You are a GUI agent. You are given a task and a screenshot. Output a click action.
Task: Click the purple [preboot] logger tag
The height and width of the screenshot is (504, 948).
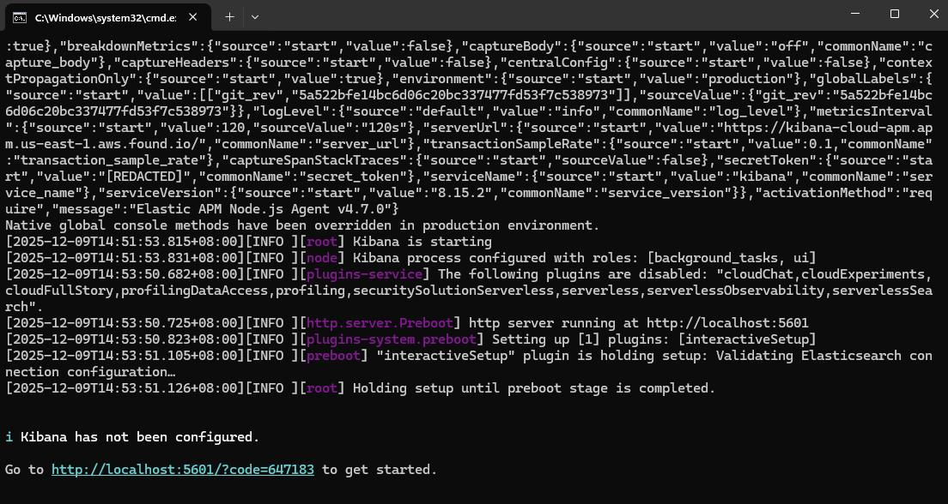tap(334, 356)
